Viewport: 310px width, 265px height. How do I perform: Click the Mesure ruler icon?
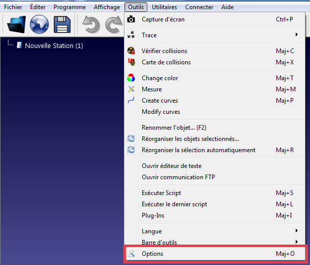click(131, 89)
